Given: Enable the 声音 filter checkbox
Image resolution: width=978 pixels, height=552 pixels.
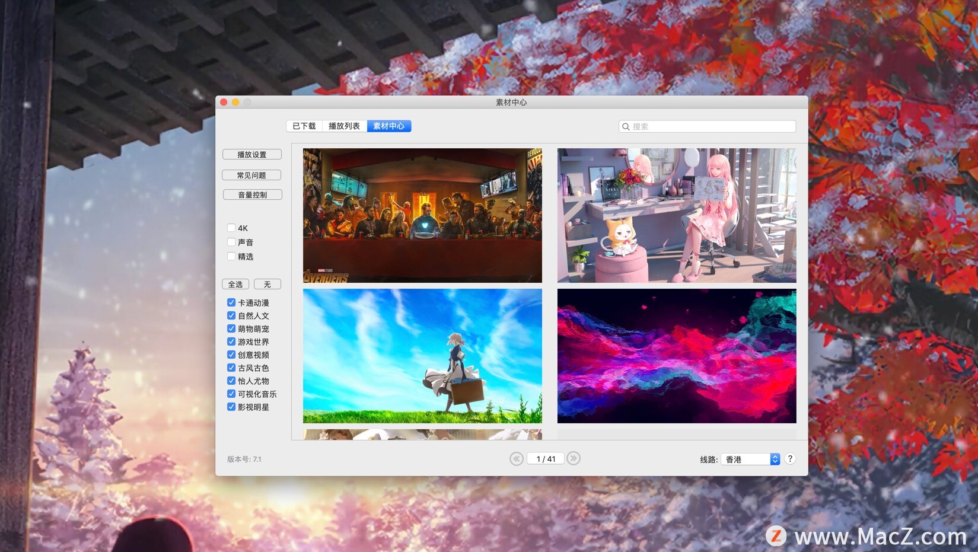Looking at the screenshot, I should click(231, 242).
